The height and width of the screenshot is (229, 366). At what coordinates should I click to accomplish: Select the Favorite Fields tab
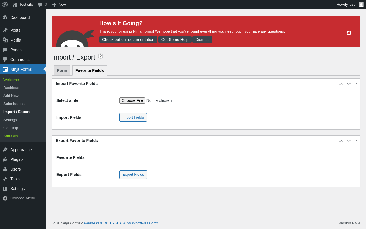(89, 70)
